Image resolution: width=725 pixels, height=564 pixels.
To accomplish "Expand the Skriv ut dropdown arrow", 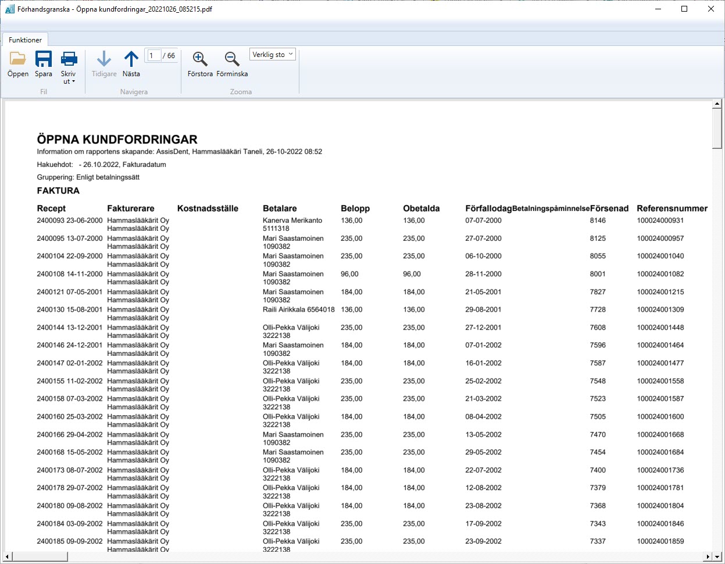I will [x=73, y=82].
